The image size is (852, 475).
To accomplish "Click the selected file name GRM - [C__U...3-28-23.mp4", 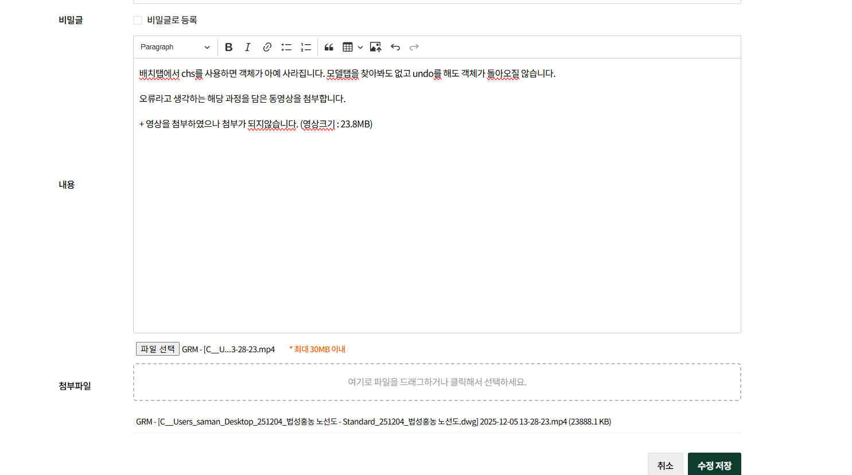I will click(x=228, y=349).
